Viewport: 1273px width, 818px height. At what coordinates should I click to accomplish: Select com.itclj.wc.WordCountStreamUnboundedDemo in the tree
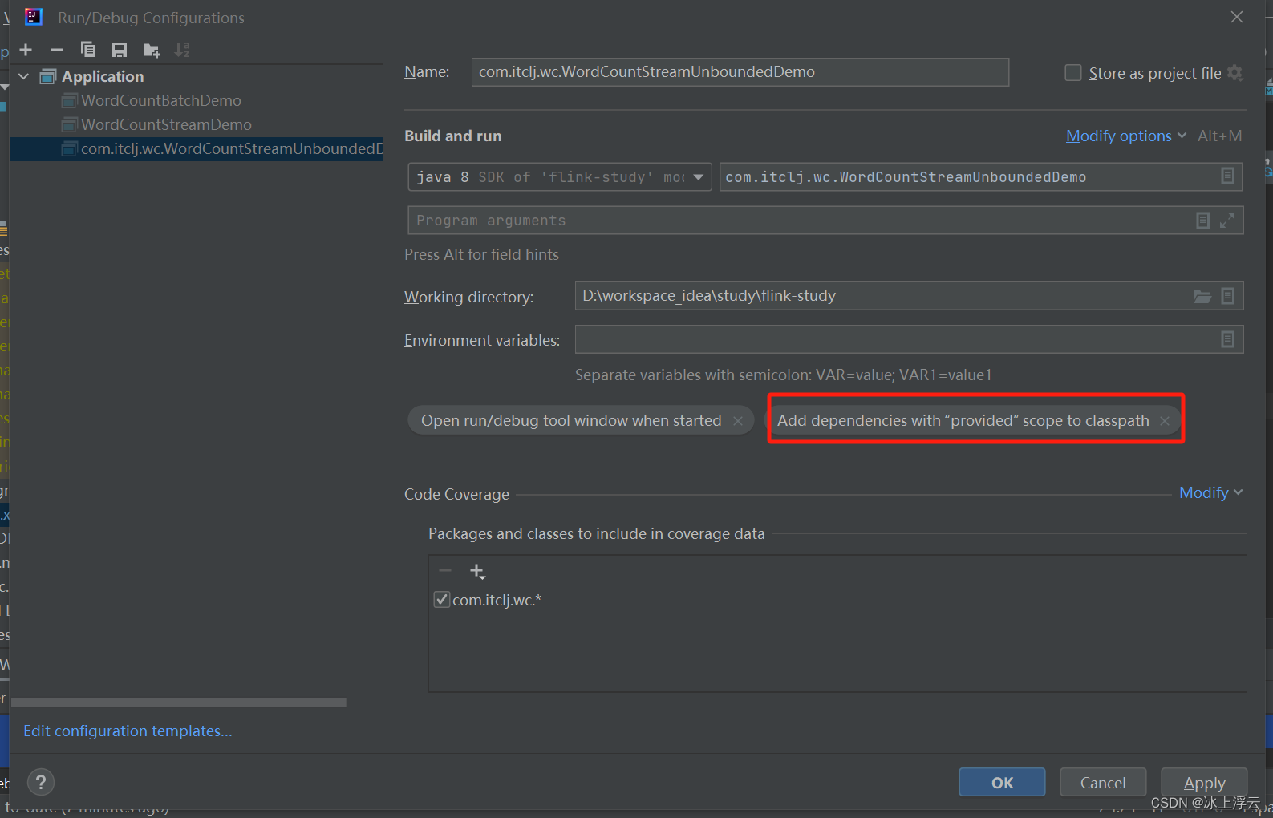tap(197, 148)
